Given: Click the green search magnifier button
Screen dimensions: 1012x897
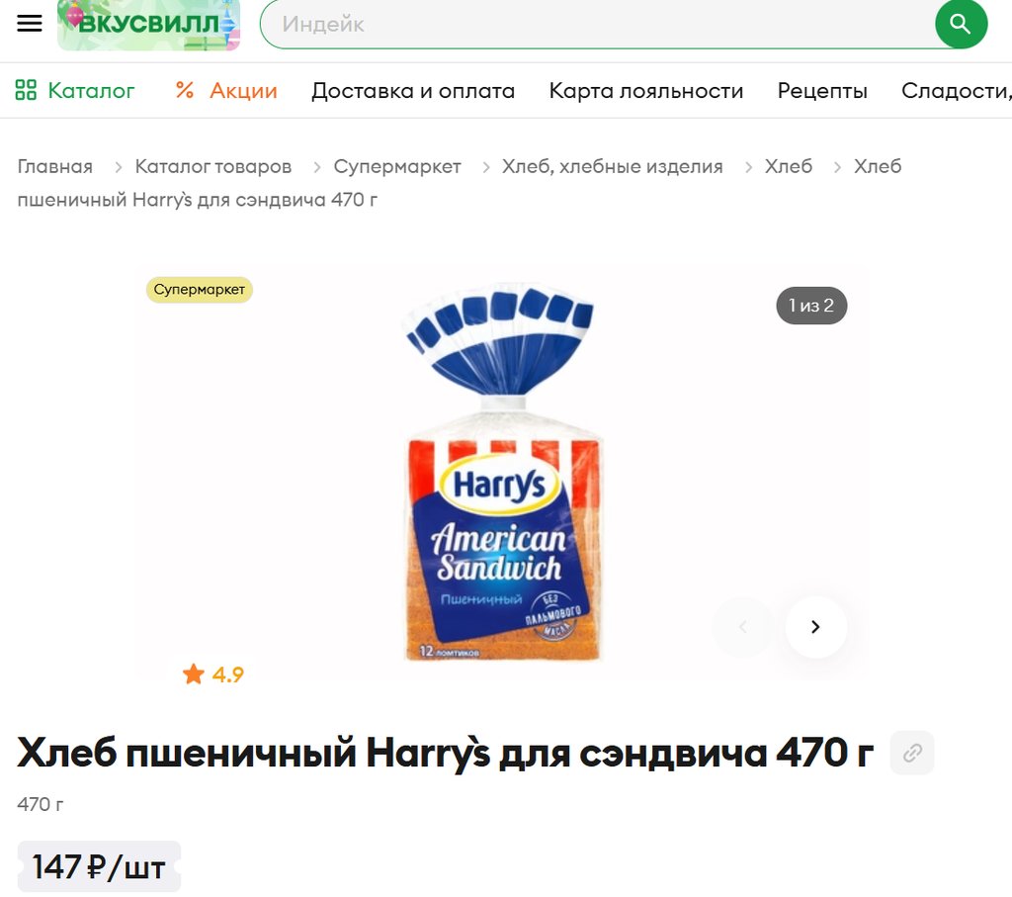Looking at the screenshot, I should pos(961,24).
